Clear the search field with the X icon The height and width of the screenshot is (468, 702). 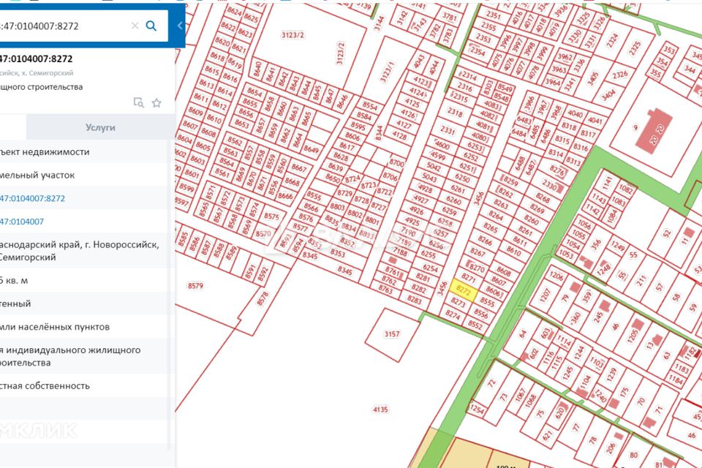(135, 26)
